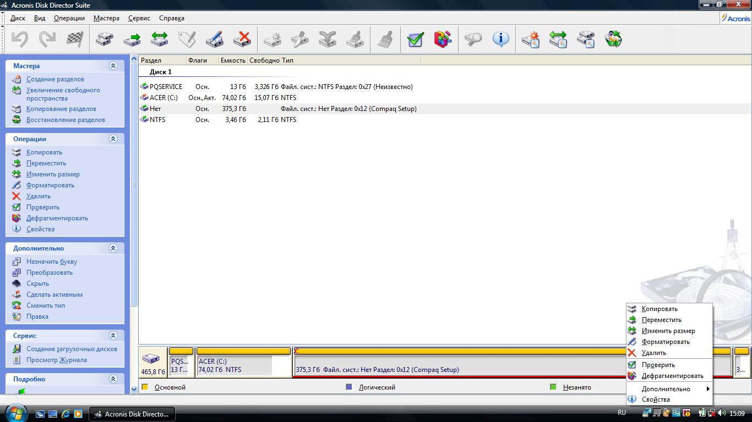Click the drive icon beside ACER (C:) row

point(144,97)
